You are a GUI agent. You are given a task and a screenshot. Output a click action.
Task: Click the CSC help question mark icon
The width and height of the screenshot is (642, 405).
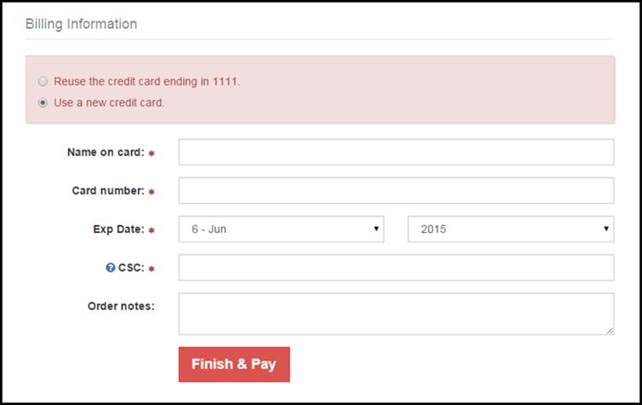point(110,267)
